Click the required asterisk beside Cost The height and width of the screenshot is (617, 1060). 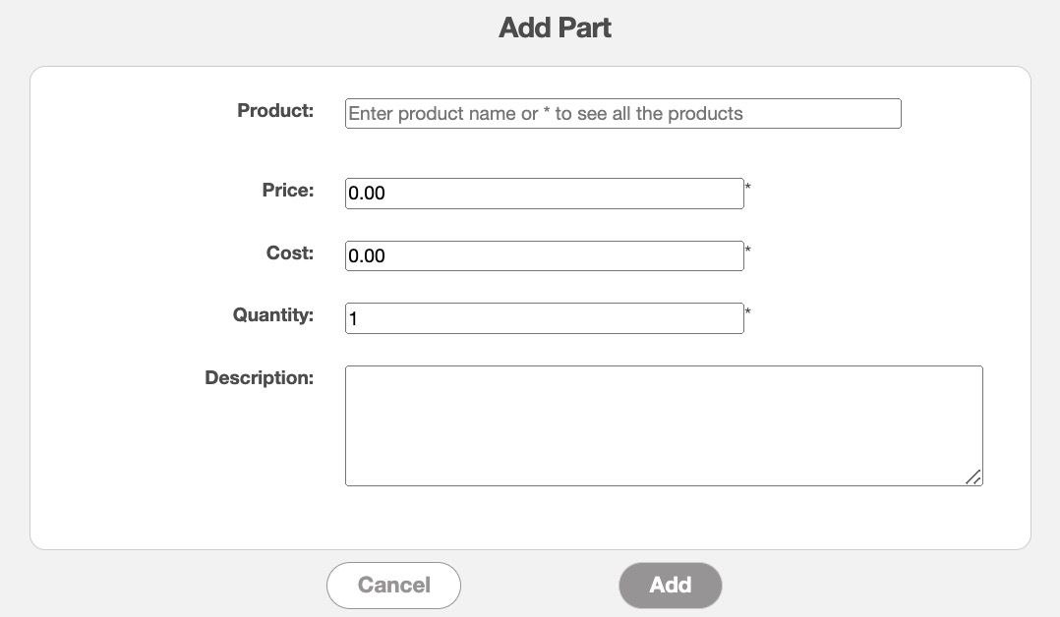[x=748, y=250]
